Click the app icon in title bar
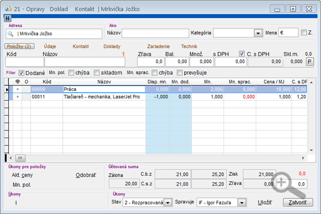This screenshot has height=214, width=321. (8, 9)
